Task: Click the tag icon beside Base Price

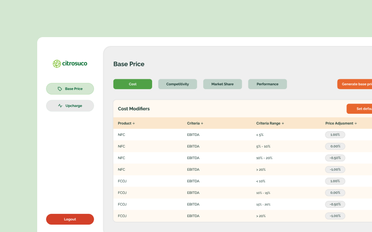Action: tap(60, 89)
